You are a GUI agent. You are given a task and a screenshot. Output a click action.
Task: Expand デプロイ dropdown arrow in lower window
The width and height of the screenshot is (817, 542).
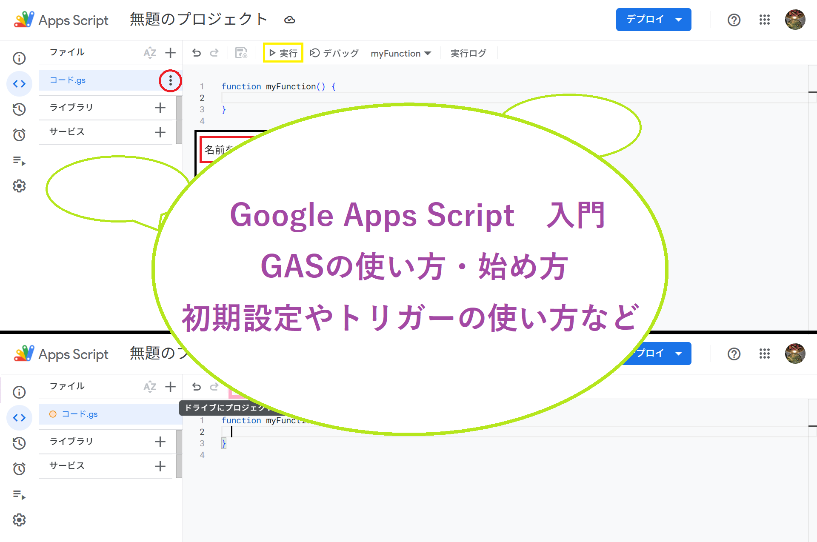pos(679,354)
